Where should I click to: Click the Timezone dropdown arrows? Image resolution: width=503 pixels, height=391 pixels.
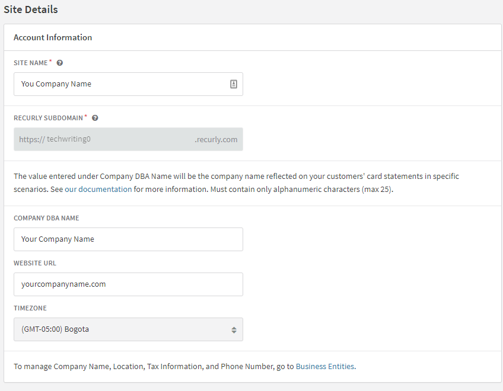234,330
